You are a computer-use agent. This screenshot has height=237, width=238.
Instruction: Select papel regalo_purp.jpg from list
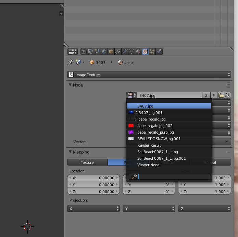[155, 132]
